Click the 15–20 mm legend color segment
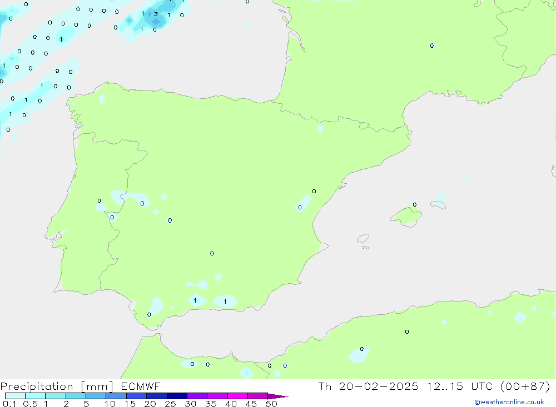This screenshot has height=407, width=556. click(x=136, y=396)
